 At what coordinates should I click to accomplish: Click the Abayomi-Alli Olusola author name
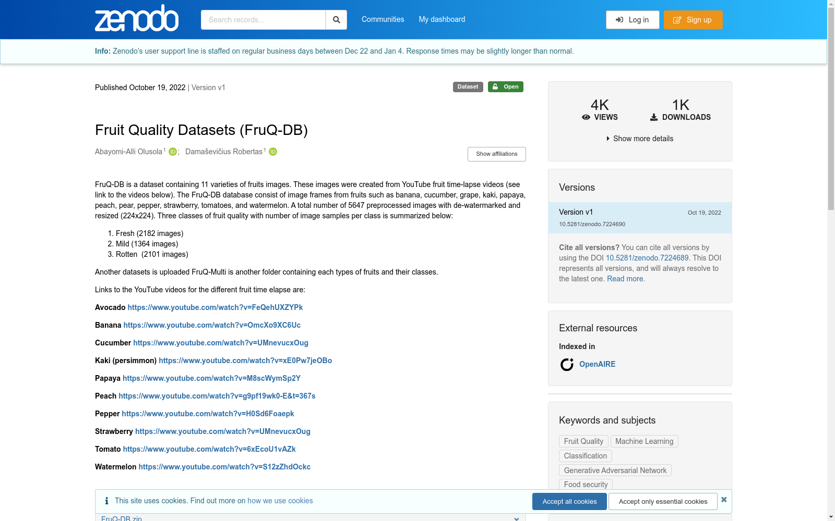point(128,152)
